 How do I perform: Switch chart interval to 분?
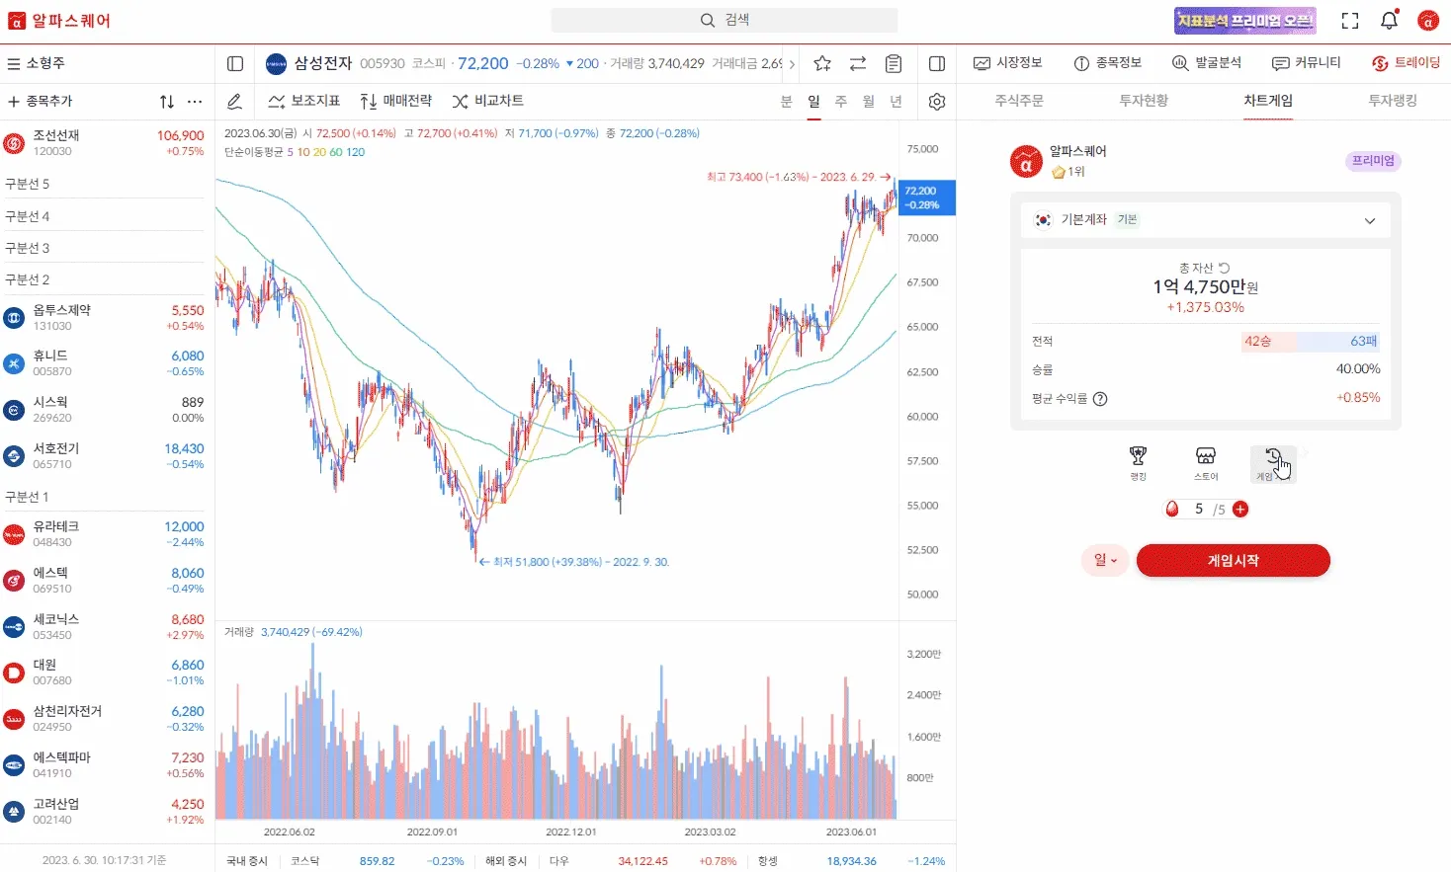point(787,101)
